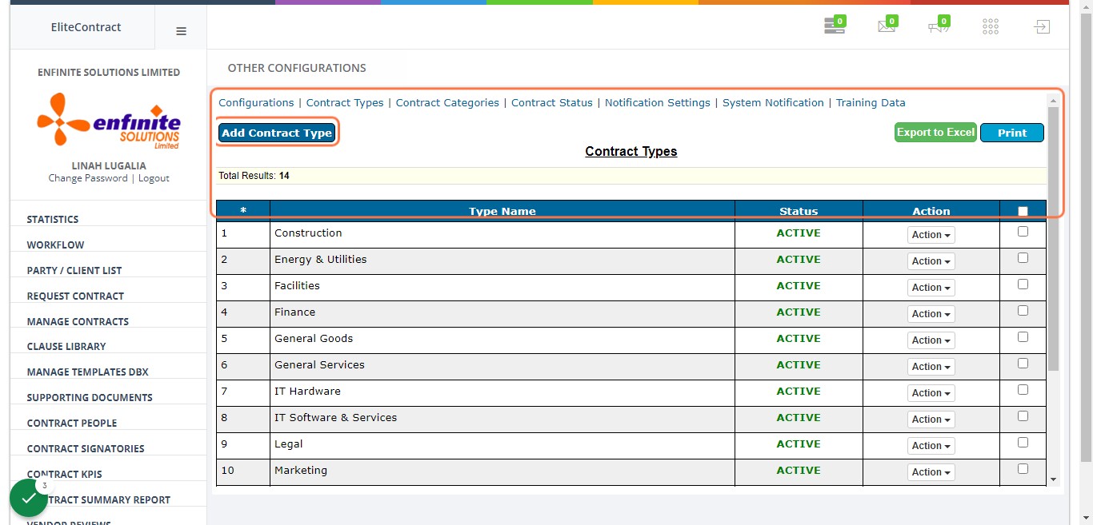This screenshot has width=1093, height=525.
Task: Click the table's inner scrollbar up arrow
Action: point(1053,100)
